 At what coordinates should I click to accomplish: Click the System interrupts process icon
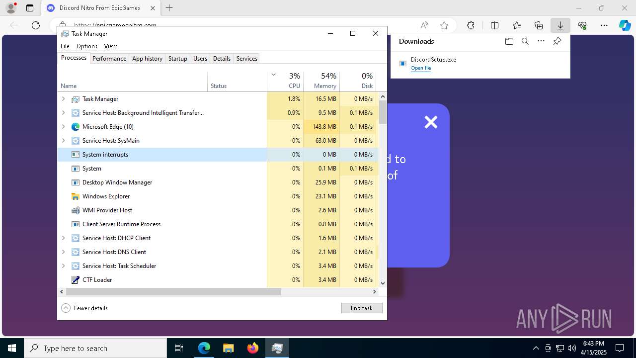click(x=76, y=155)
